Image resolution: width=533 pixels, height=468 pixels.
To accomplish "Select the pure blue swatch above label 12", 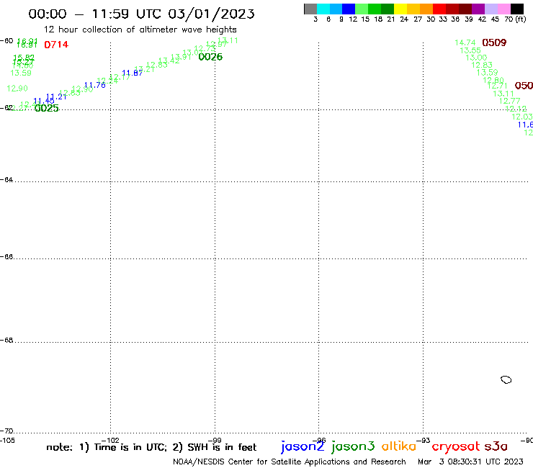I will (349, 9).
